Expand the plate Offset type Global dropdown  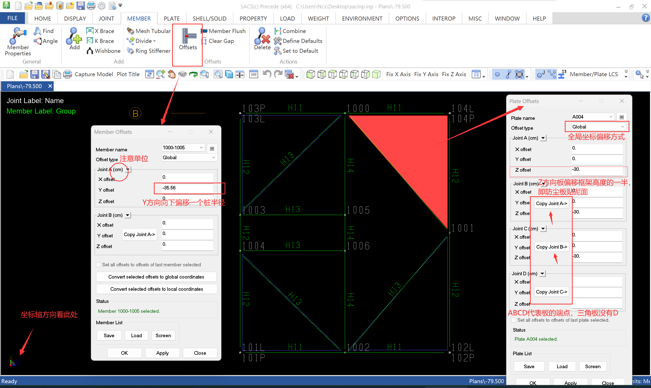(622, 127)
